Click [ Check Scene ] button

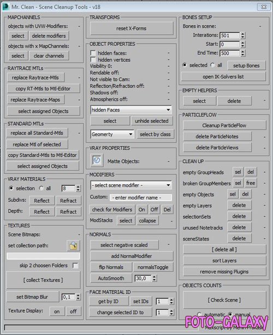[x=224, y=300]
